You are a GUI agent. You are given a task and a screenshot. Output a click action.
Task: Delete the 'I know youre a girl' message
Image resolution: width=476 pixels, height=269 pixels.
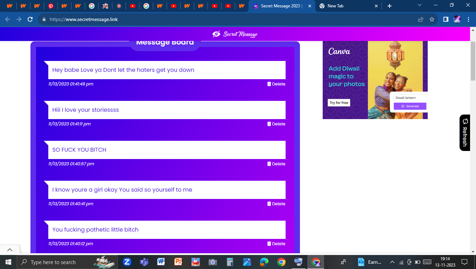tap(276, 204)
